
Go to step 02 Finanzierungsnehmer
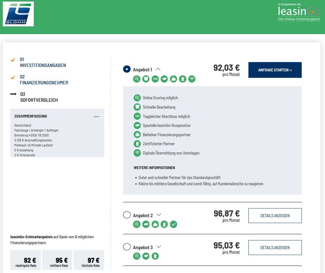click(x=44, y=80)
